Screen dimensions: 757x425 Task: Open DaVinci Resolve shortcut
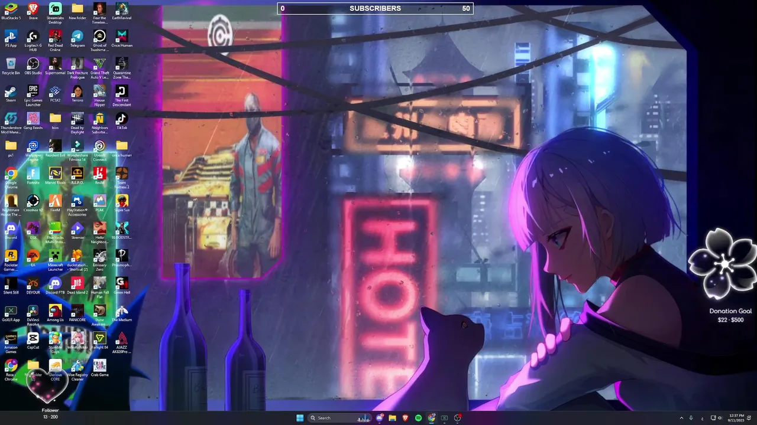33,310
